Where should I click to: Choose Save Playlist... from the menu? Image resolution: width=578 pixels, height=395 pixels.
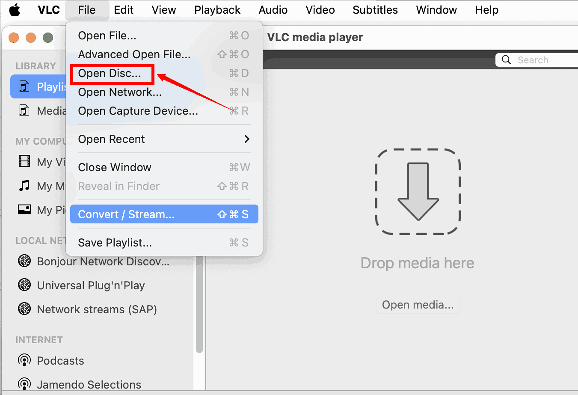[115, 243]
